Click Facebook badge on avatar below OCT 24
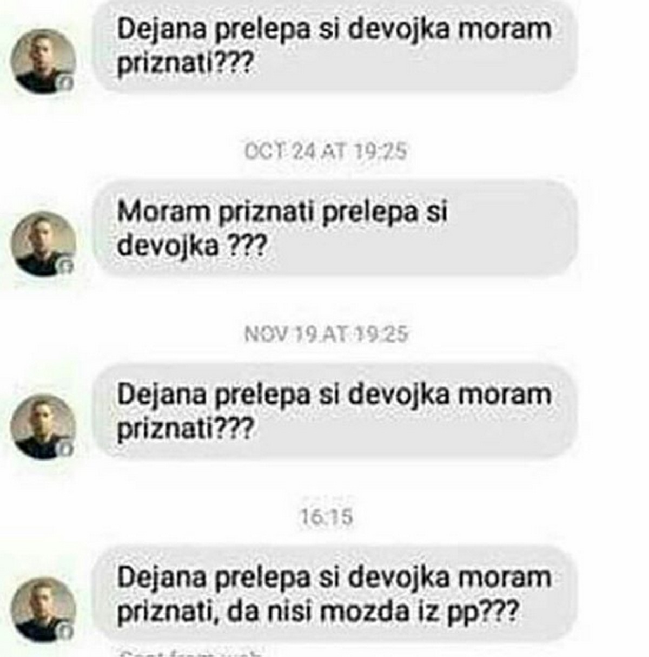This screenshot has width=649, height=657. coord(67,266)
